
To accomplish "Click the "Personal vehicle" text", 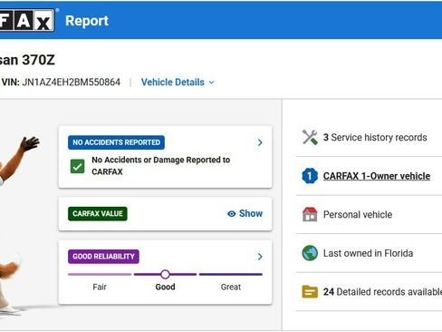I will (358, 214).
